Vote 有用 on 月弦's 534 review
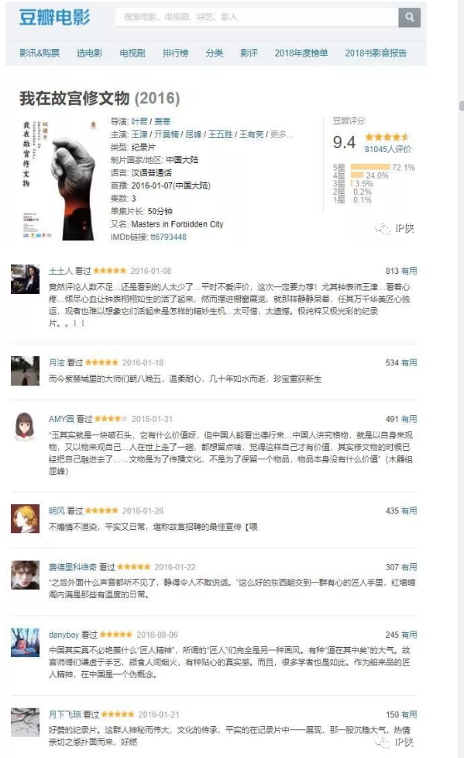The height and width of the screenshot is (758, 464). (409, 362)
